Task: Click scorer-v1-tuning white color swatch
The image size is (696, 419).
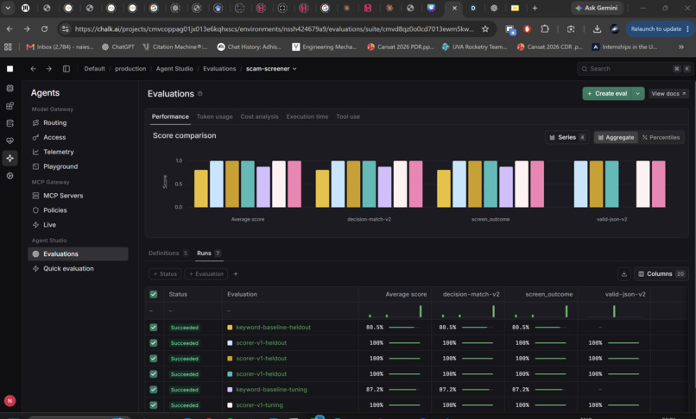Action: (x=230, y=405)
